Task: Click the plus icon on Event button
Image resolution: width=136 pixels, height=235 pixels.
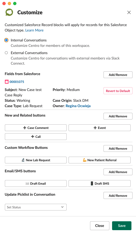Action: (95, 128)
